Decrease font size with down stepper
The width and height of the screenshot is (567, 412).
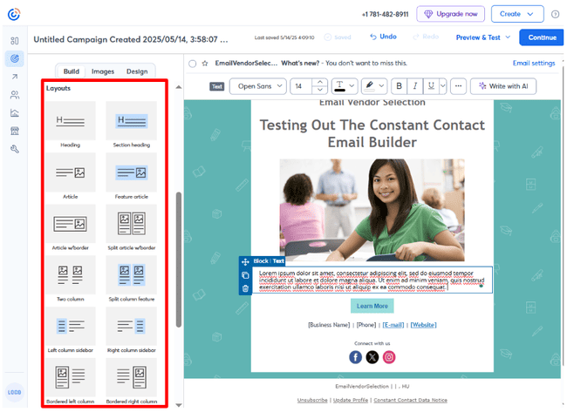click(319, 90)
